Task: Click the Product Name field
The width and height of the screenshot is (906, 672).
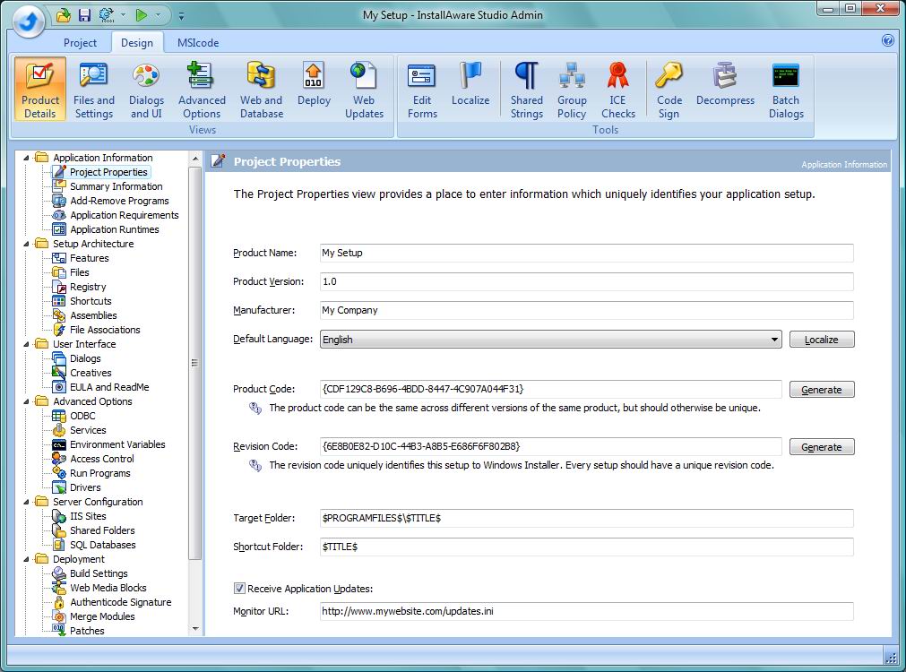Action: pyautogui.click(x=586, y=253)
